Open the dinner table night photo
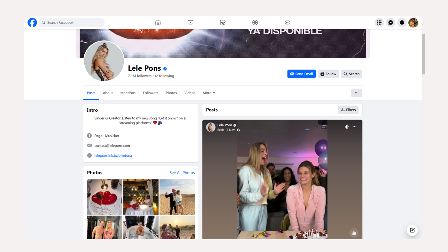 [141, 197]
